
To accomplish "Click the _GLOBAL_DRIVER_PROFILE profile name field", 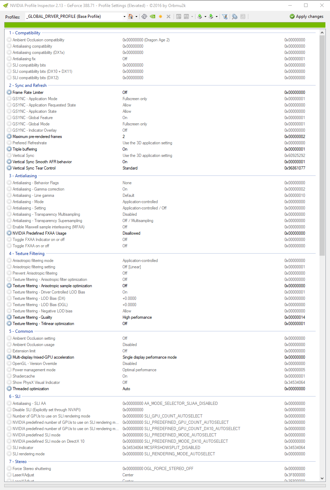I will [74, 16].
